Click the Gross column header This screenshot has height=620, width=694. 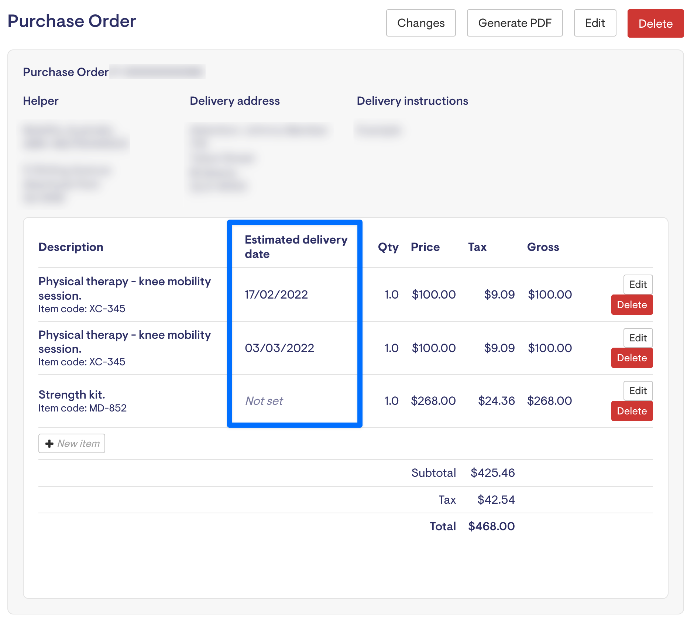[543, 247]
